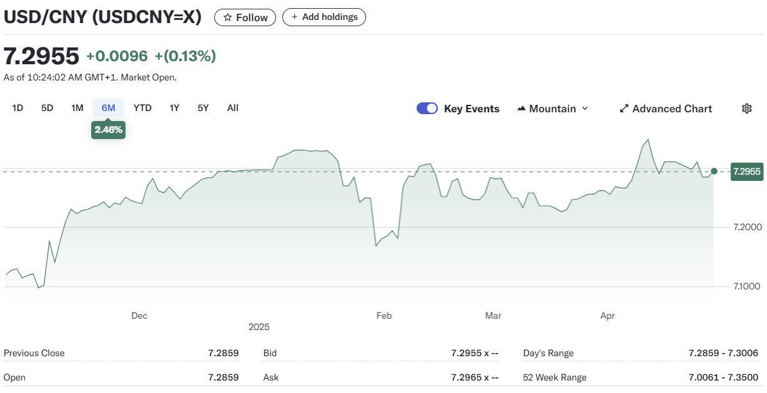The height and width of the screenshot is (393, 767).
Task: Toggle the Key Events switch off
Action: (x=427, y=109)
